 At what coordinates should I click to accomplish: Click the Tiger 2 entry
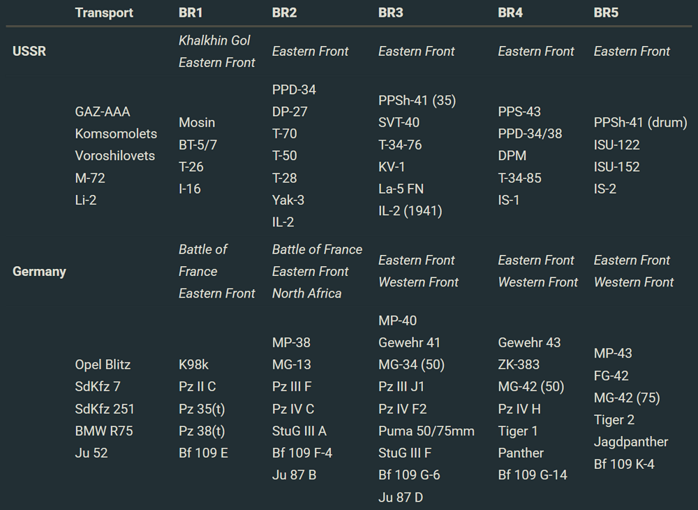614,420
